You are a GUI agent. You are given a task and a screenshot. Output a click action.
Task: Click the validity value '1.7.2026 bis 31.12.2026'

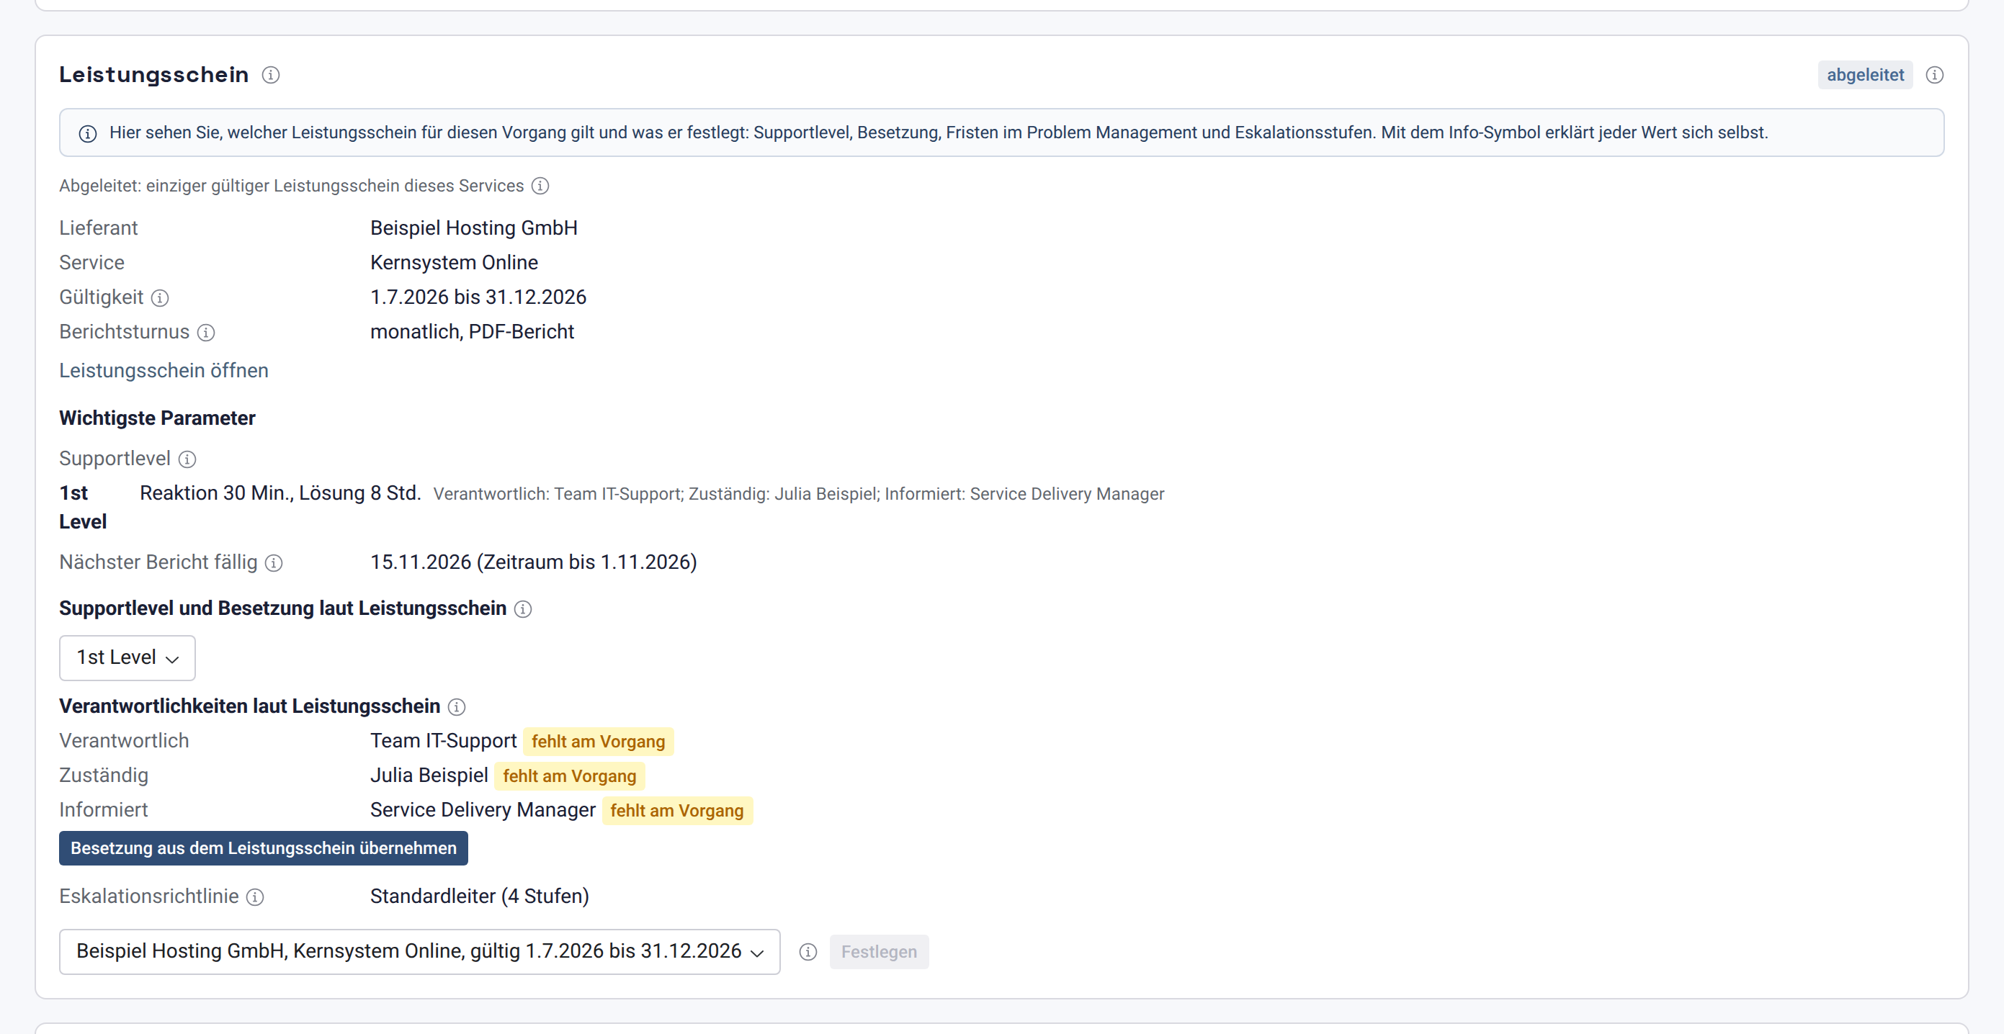point(478,297)
